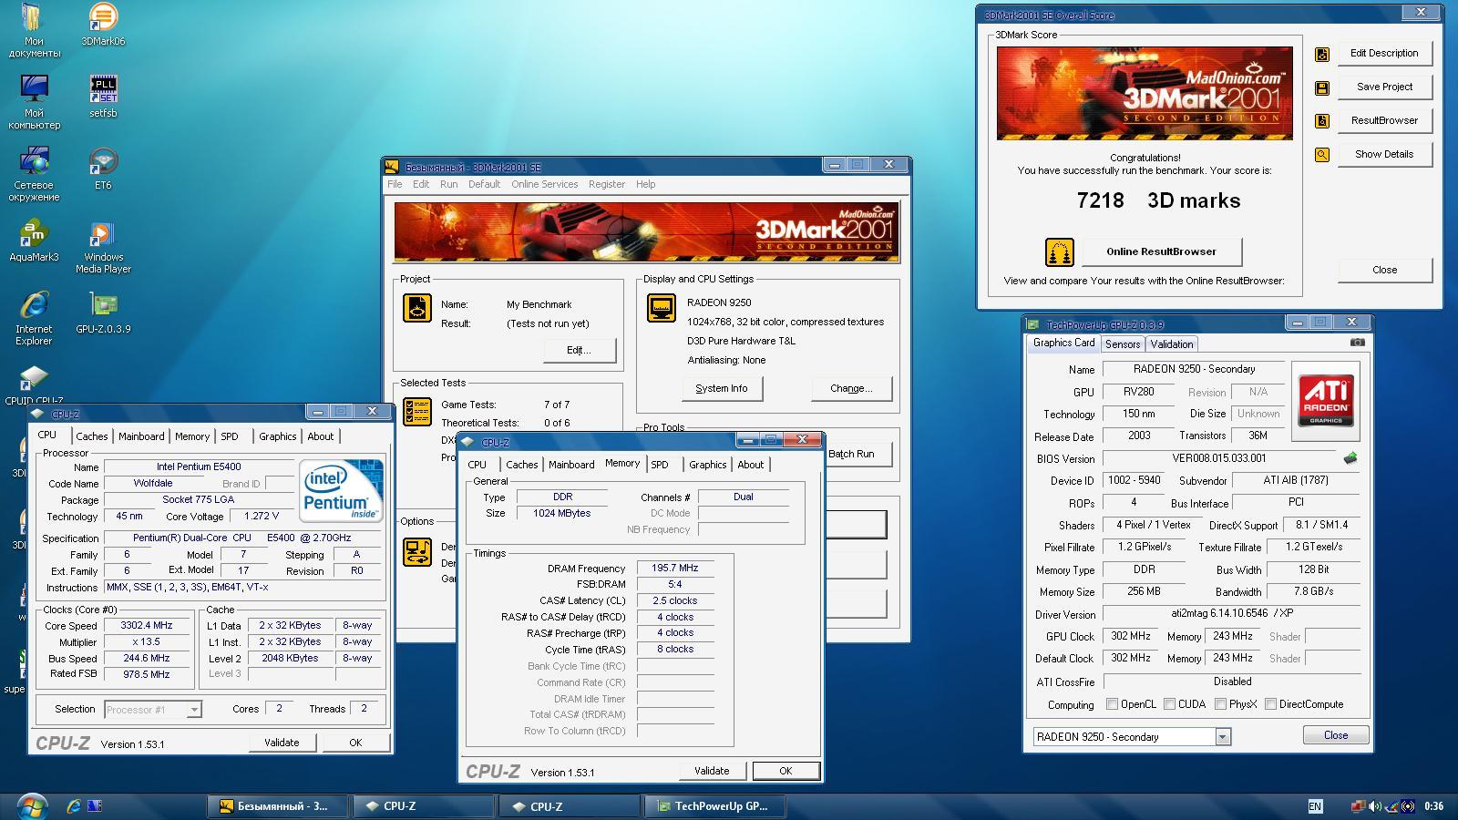Viewport: 1458px width, 820px height.
Task: Click the Show Details magnifier icon
Action: [x=1322, y=155]
